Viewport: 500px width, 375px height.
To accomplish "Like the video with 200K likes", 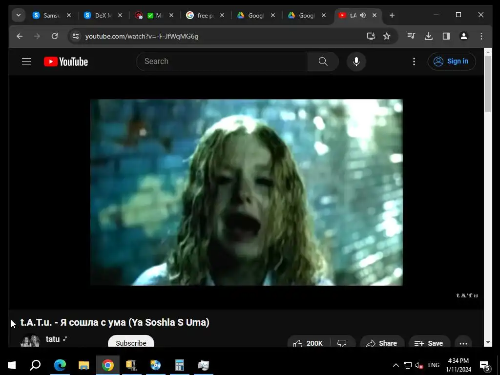I will coord(308,342).
